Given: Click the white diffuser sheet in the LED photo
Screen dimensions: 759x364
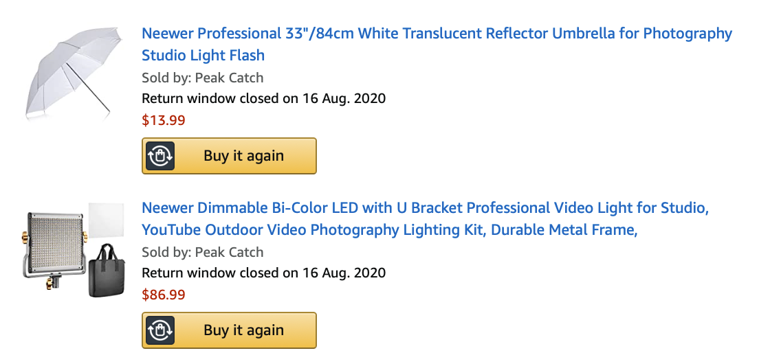Looking at the screenshot, I should point(107,220).
